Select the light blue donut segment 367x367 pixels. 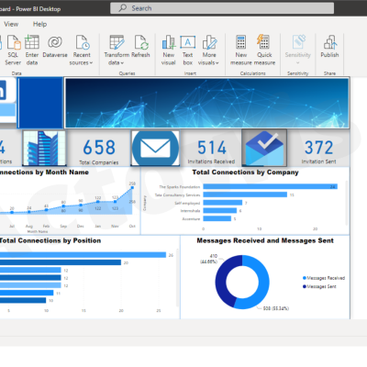pyautogui.click(x=264, y=282)
